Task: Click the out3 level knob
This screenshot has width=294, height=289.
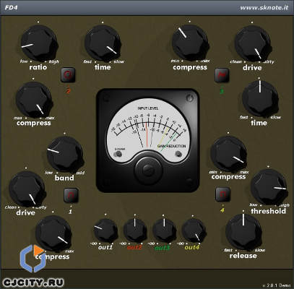Action: (164, 230)
